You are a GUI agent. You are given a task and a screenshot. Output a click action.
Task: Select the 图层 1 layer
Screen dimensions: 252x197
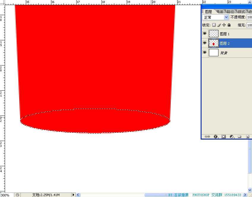click(234, 34)
